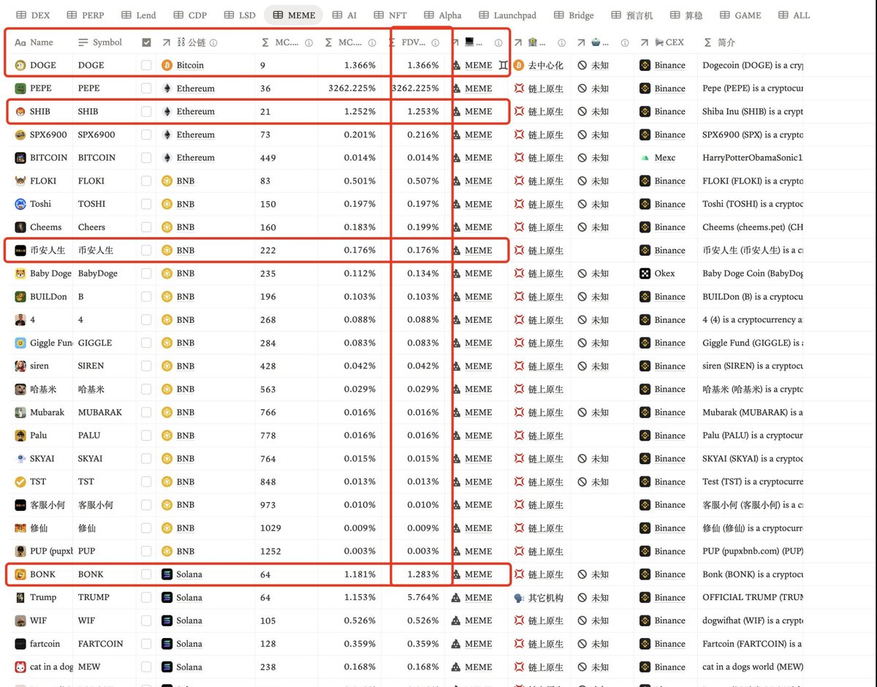Viewport: 877px width, 687px height.
Task: Click the FLOKI token icon
Action: click(20, 181)
